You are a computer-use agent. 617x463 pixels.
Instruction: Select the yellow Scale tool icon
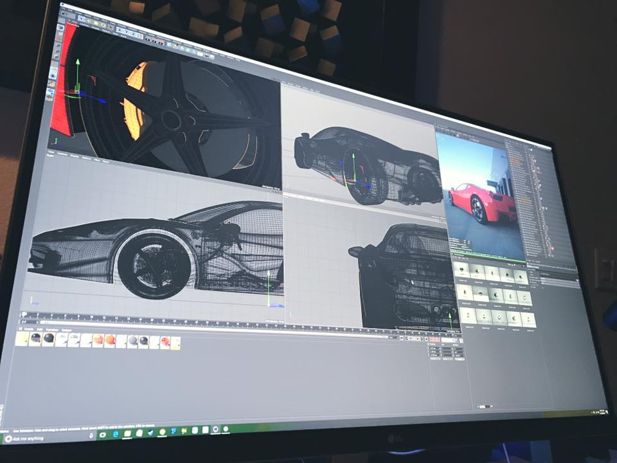[x=96, y=23]
